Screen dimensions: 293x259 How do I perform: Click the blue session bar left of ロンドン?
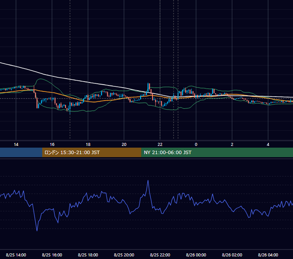(21, 152)
